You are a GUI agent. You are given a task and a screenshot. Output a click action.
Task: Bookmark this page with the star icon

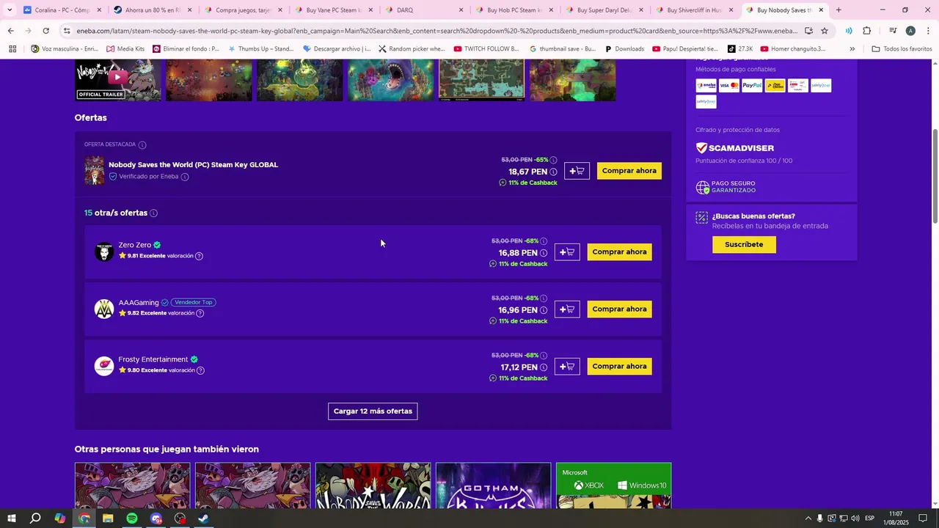(x=825, y=31)
